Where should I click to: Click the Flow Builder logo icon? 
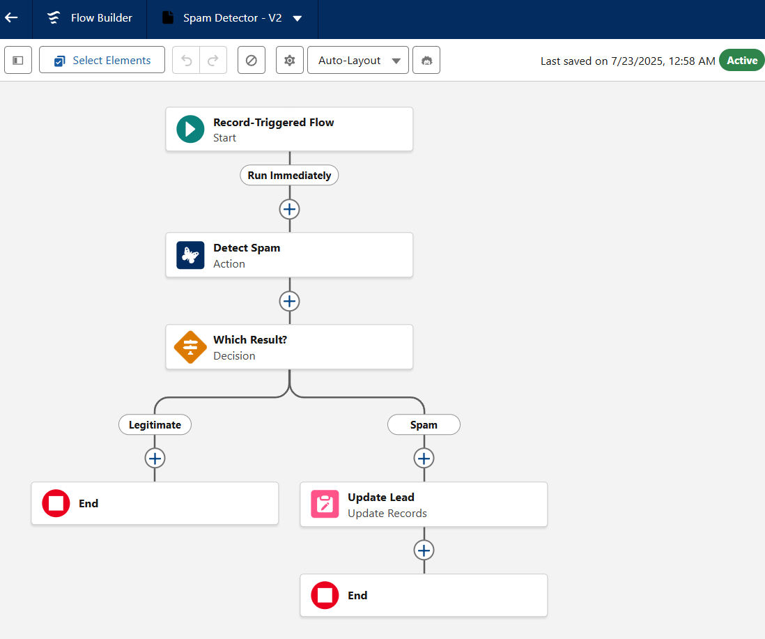(x=53, y=17)
